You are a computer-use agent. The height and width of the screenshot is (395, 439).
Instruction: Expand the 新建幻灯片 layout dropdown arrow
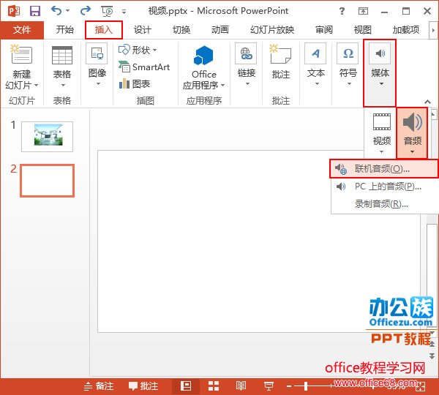[36, 85]
